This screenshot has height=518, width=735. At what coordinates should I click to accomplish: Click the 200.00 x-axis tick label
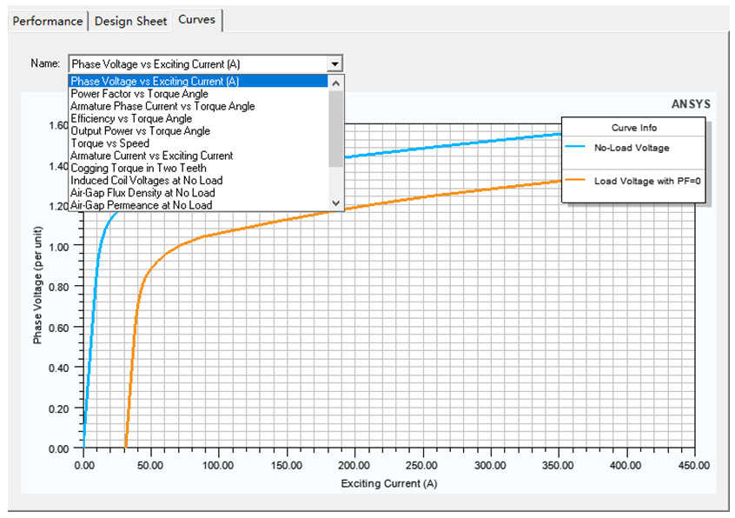pyautogui.click(x=354, y=466)
